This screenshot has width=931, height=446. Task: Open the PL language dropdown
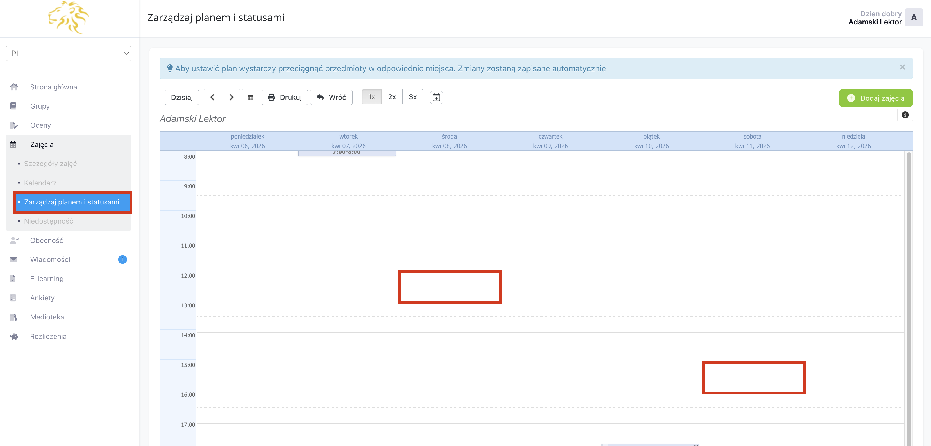[x=68, y=53]
